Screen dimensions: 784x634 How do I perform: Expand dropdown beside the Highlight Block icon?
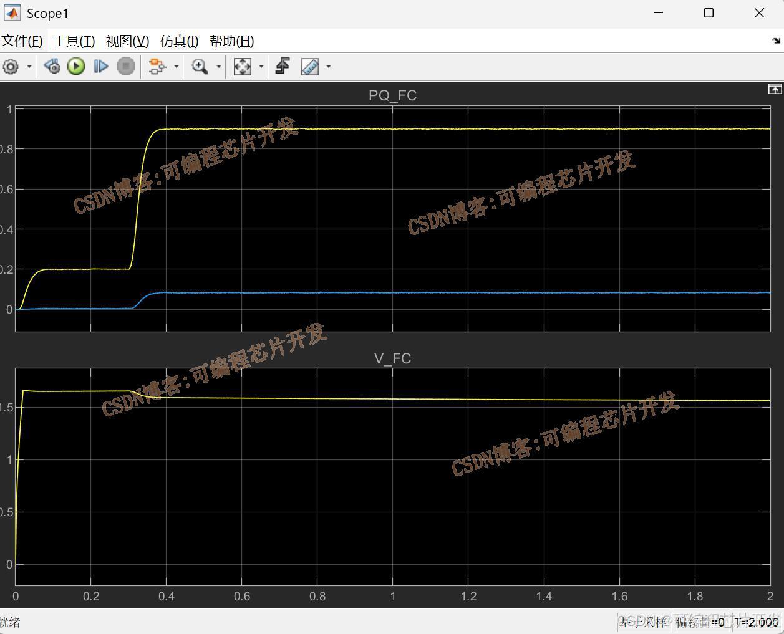click(x=177, y=66)
